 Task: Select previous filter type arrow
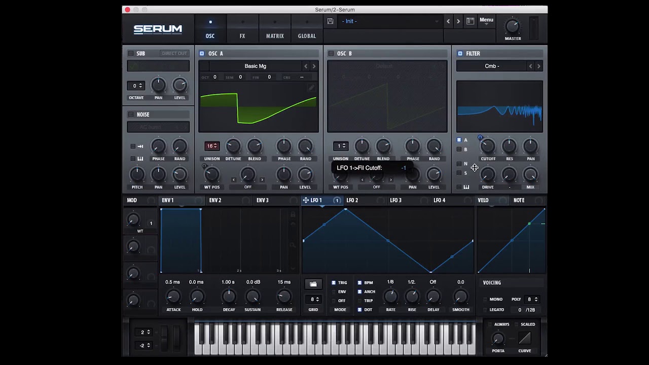click(530, 66)
